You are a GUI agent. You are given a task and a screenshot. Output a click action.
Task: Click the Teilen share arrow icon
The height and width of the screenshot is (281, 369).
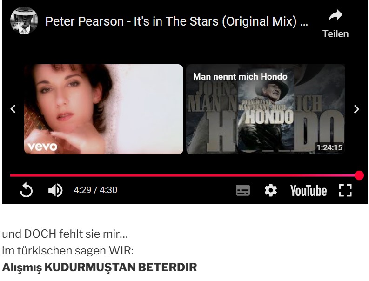point(335,15)
